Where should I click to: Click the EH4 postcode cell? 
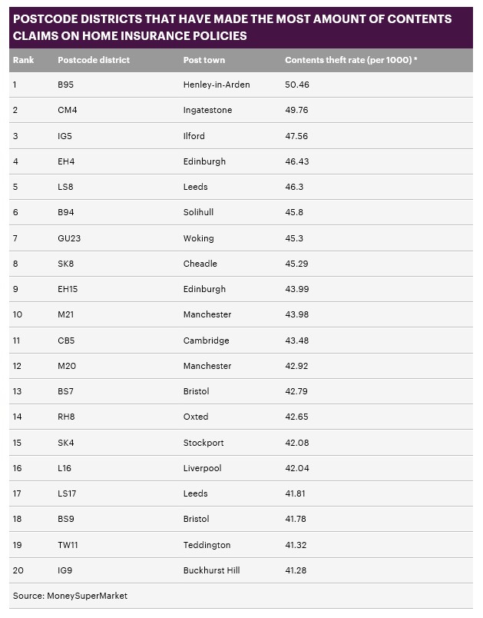[67, 161]
